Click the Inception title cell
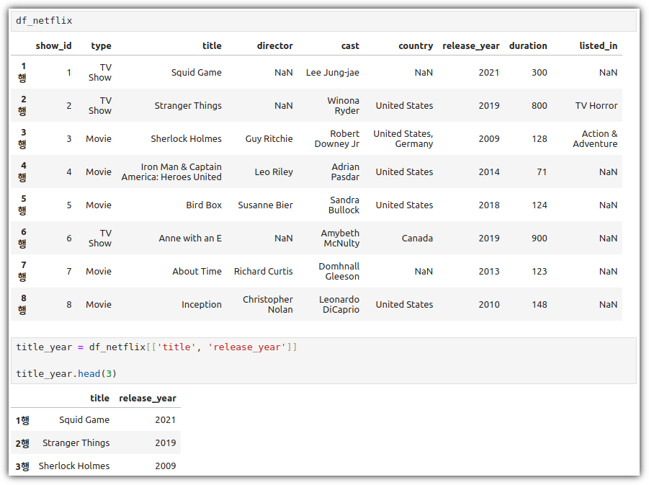The image size is (649, 485). [x=201, y=304]
